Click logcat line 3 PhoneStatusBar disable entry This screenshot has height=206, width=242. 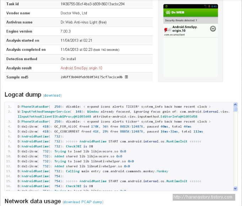pos(114,122)
